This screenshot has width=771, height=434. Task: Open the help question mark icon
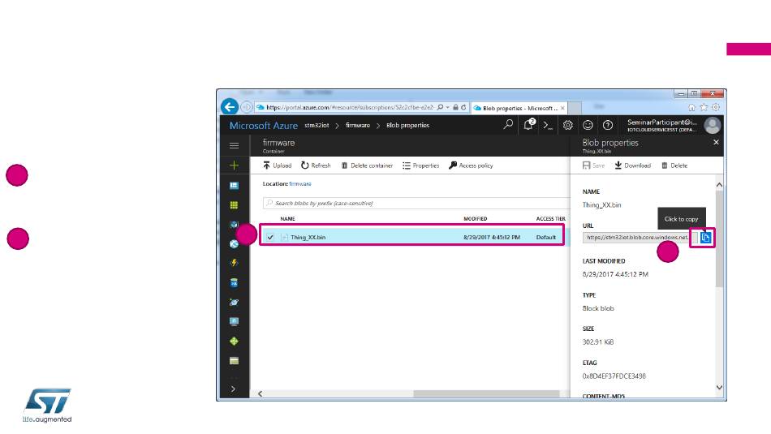pos(608,126)
